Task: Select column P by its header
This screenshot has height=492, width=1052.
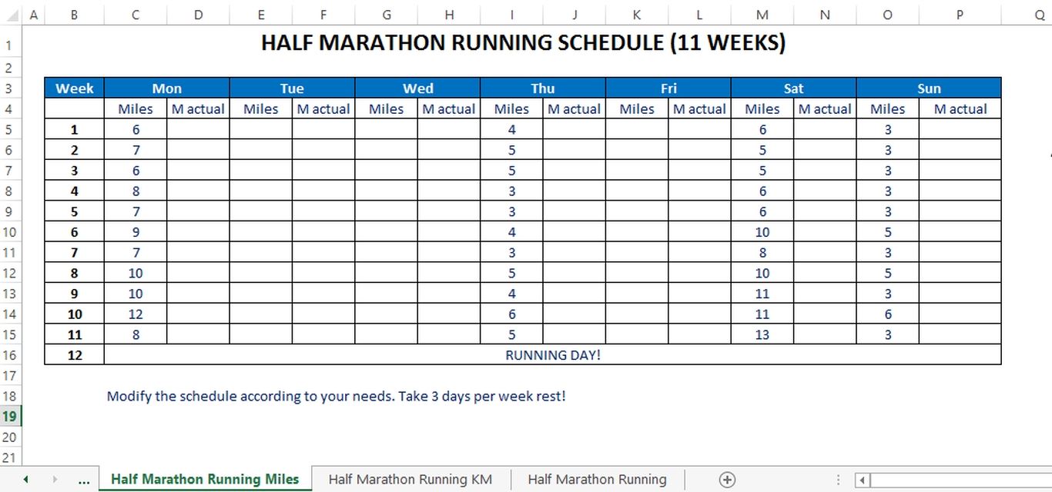Action: [960, 14]
